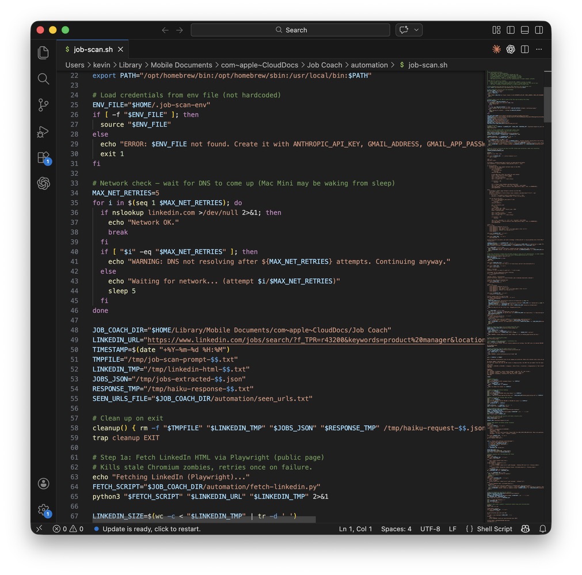Click echo "Network OK." line
Viewport: 582px width, 575px height.
[143, 223]
